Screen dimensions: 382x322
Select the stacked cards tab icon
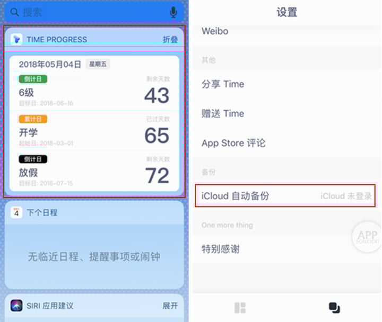(334, 308)
